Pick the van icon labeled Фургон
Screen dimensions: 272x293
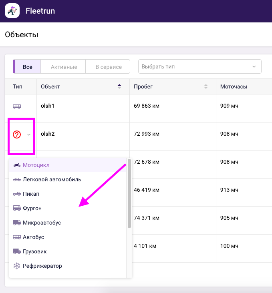coord(17,208)
